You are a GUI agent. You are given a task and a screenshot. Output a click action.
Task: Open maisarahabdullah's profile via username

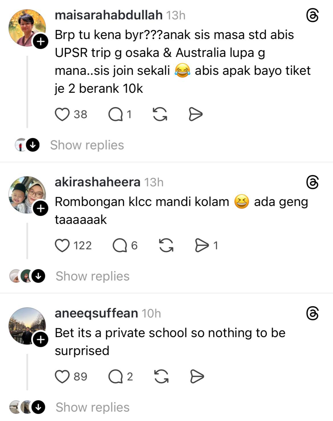109,15
